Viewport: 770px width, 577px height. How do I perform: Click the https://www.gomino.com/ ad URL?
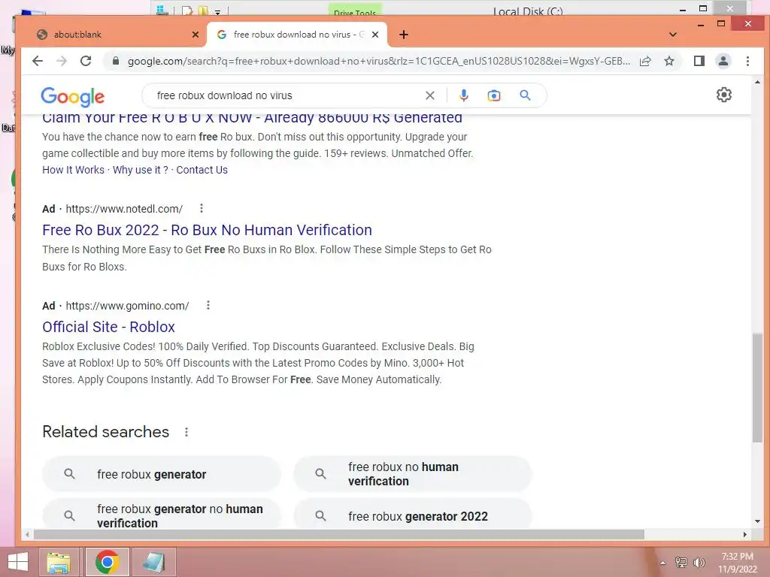[127, 305]
